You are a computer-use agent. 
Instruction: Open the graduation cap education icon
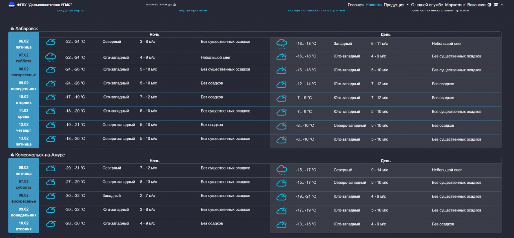(496, 5)
